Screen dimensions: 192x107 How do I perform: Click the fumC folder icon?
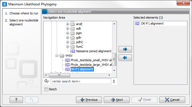point(73,47)
